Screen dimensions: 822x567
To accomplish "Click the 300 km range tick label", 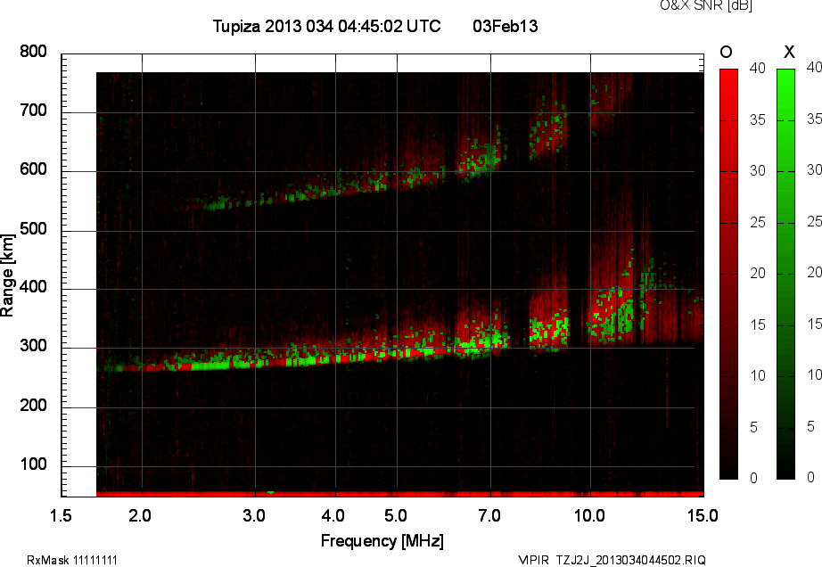I will pos(34,346).
